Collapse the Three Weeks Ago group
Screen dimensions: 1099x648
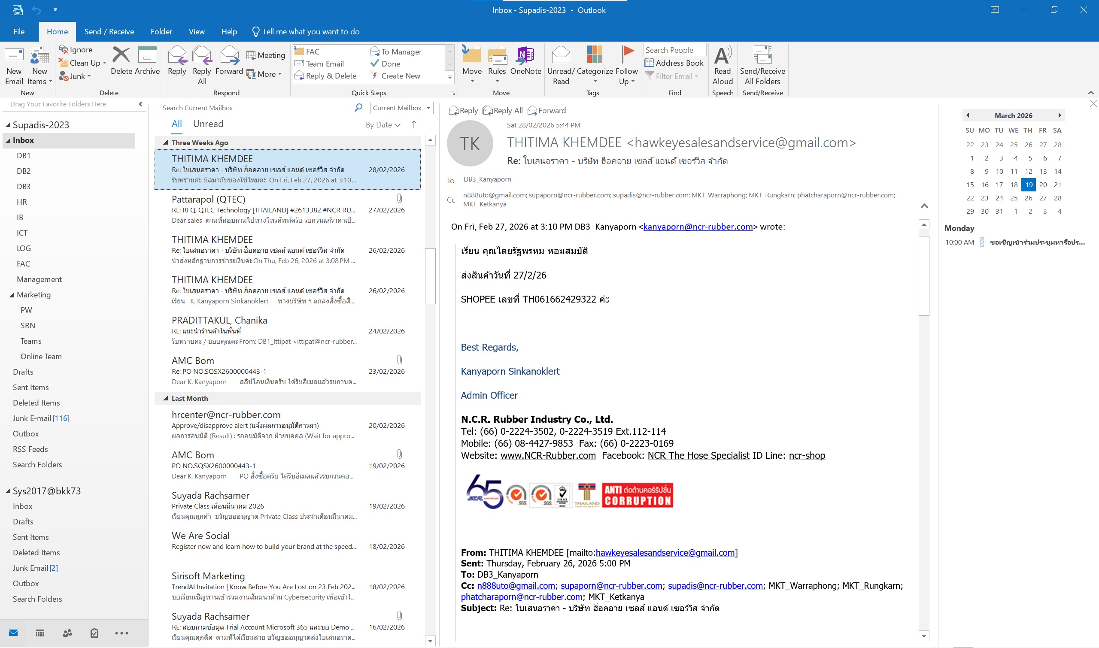pyautogui.click(x=166, y=142)
